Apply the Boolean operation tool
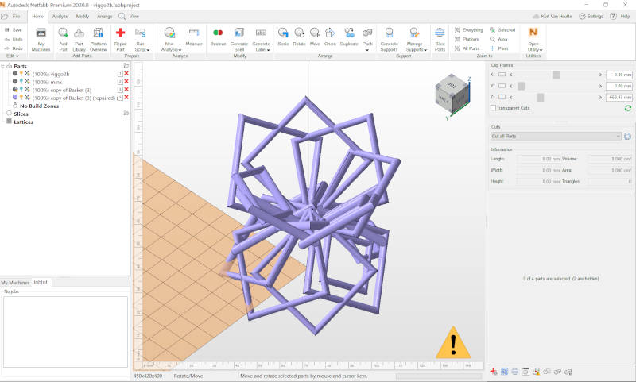 click(218, 37)
